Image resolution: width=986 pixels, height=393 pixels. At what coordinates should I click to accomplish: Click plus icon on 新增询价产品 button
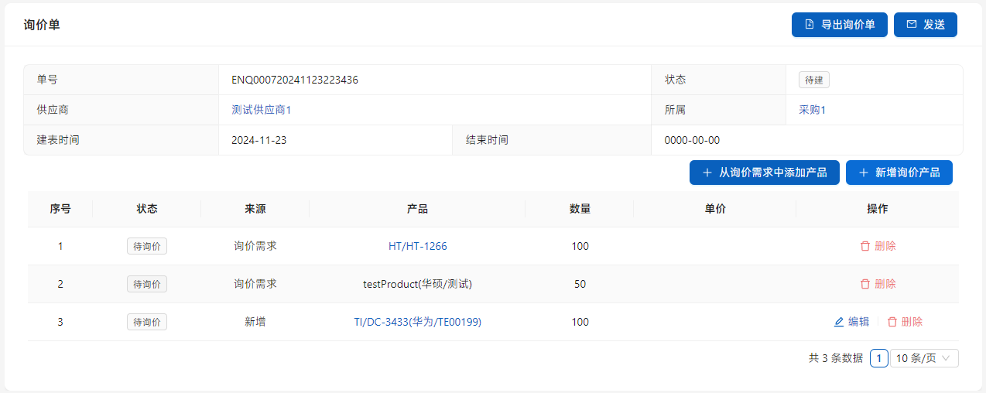[x=863, y=173]
